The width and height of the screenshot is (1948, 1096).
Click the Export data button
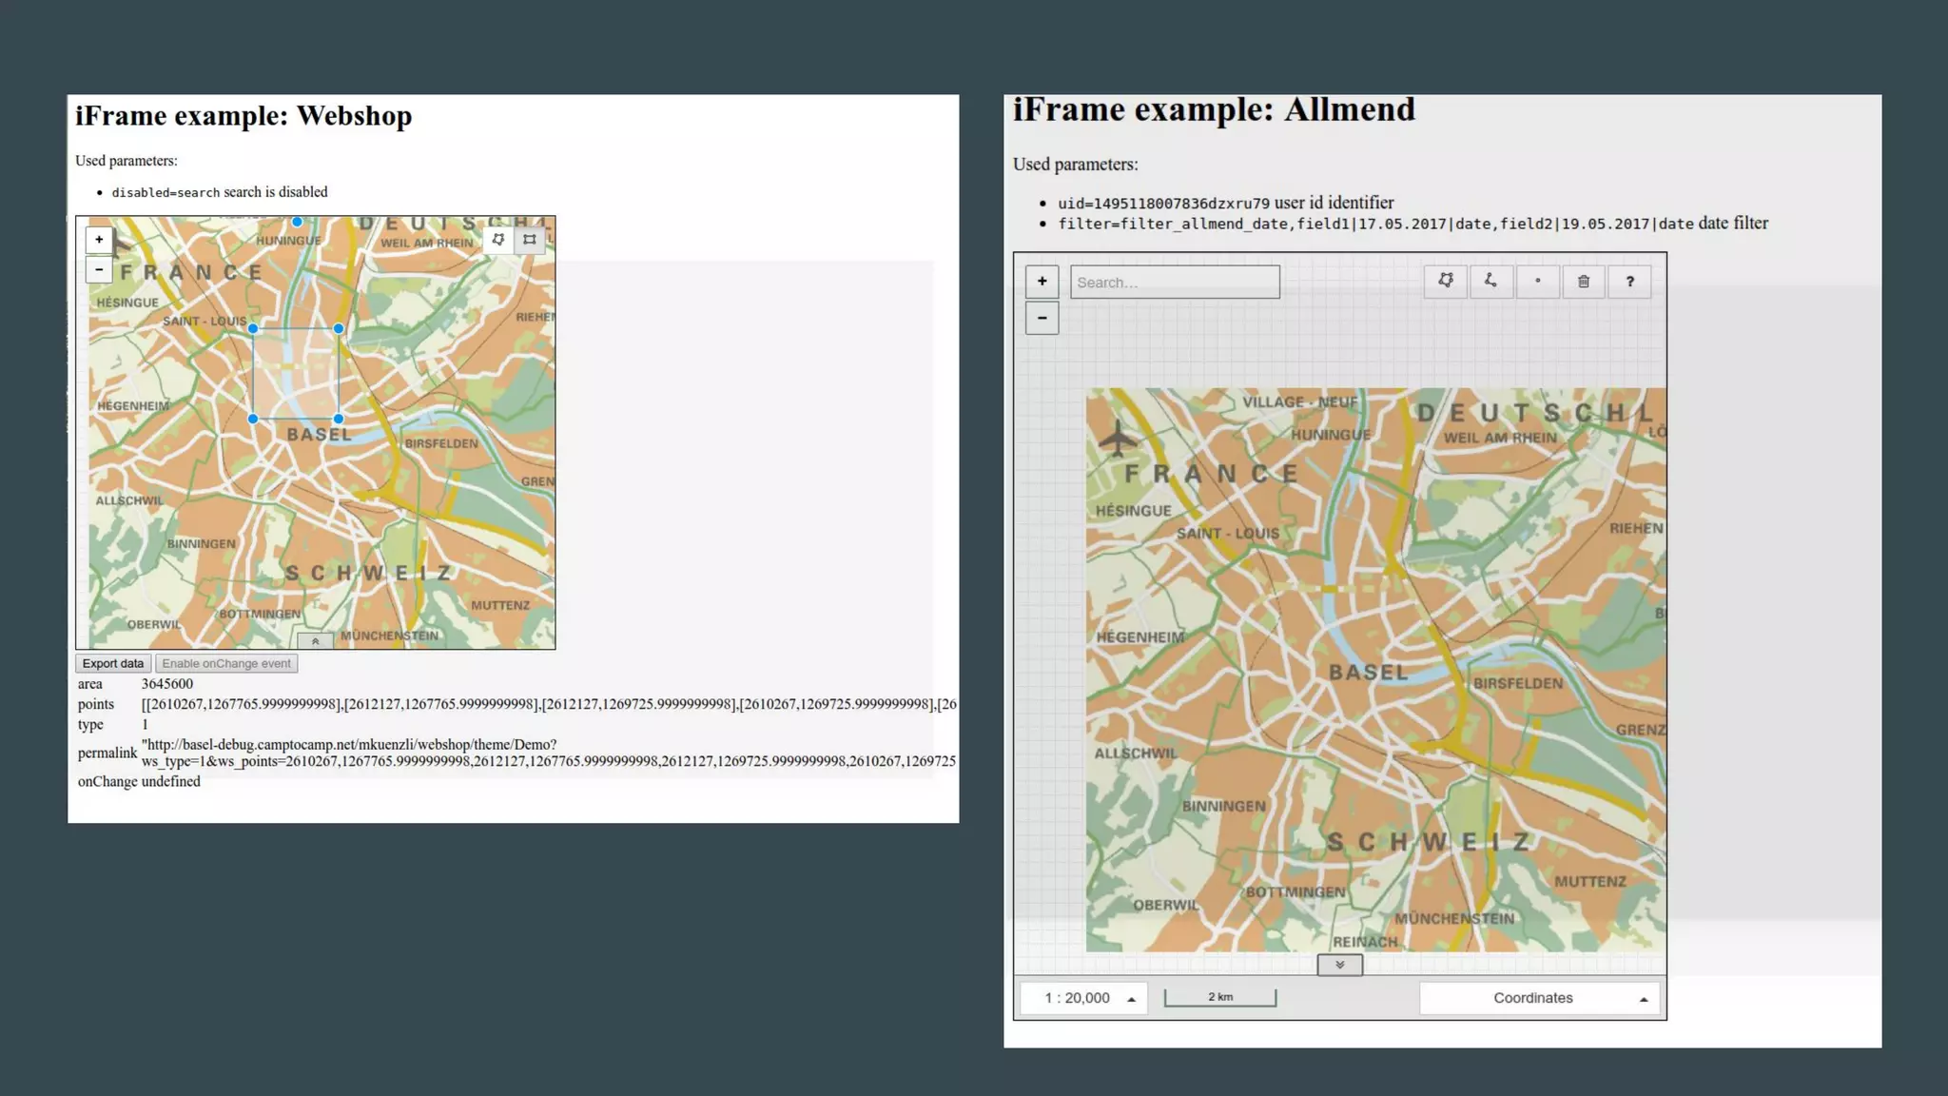tap(113, 664)
